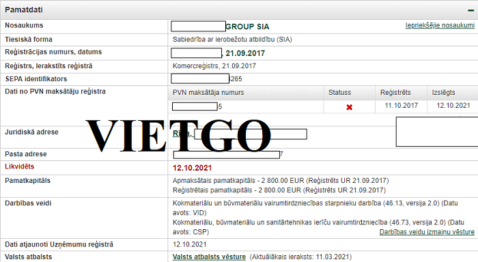Image resolution: width=478 pixels, height=262 pixels.
Task: Collapse the Pamatdati section with minus icon
Action: click(x=470, y=11)
